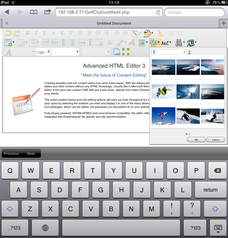Click the first insert-column table icon

click(x=63, y=42)
